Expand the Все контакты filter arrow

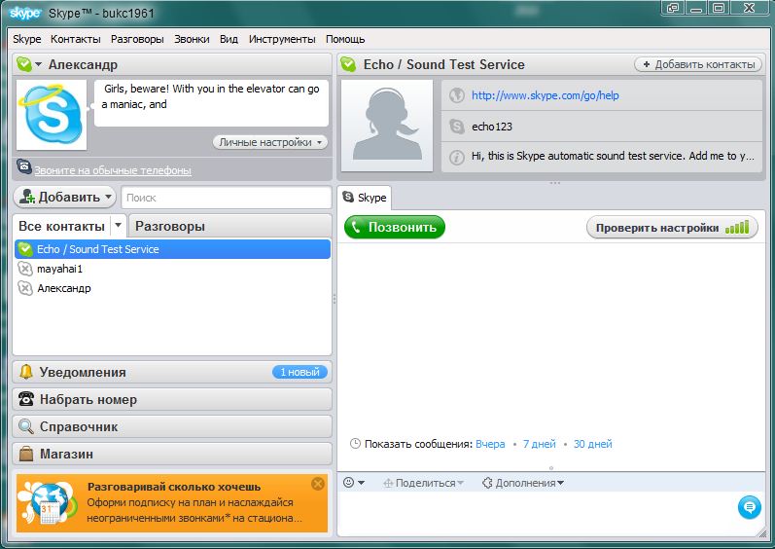tap(118, 226)
